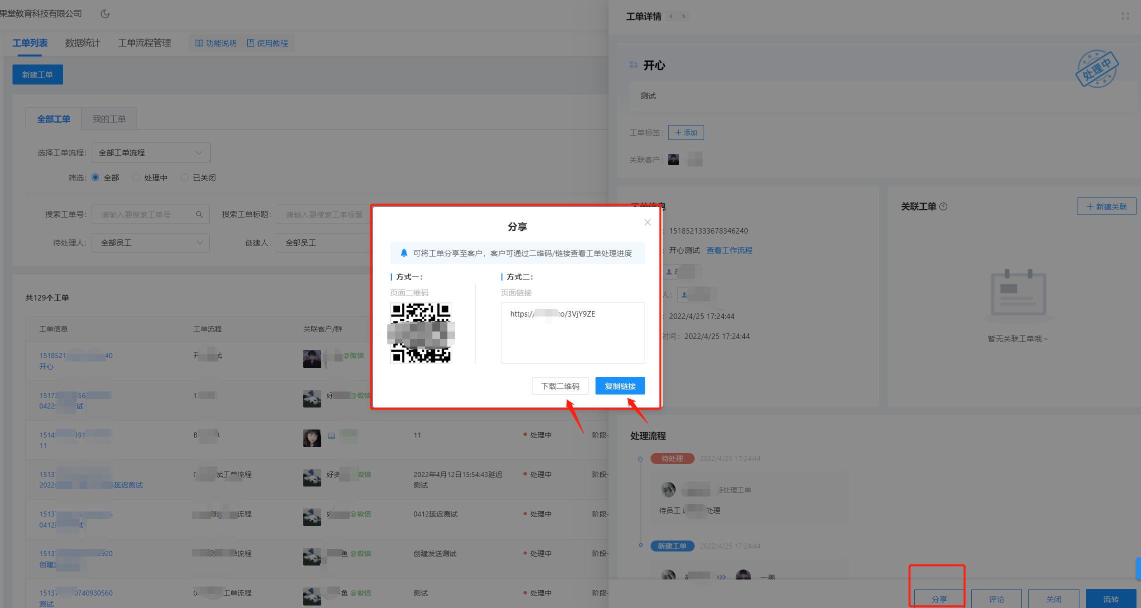Viewport: 1141px width, 608px height.
Task: Click the 新建关联 button
Action: tap(1106, 206)
